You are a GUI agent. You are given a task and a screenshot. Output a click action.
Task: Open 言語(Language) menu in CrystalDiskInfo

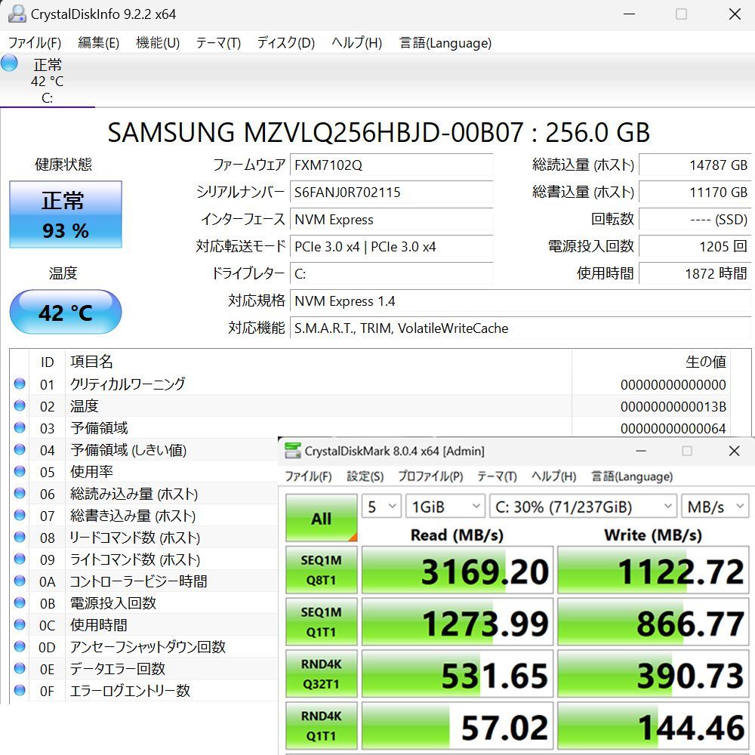[x=445, y=43]
